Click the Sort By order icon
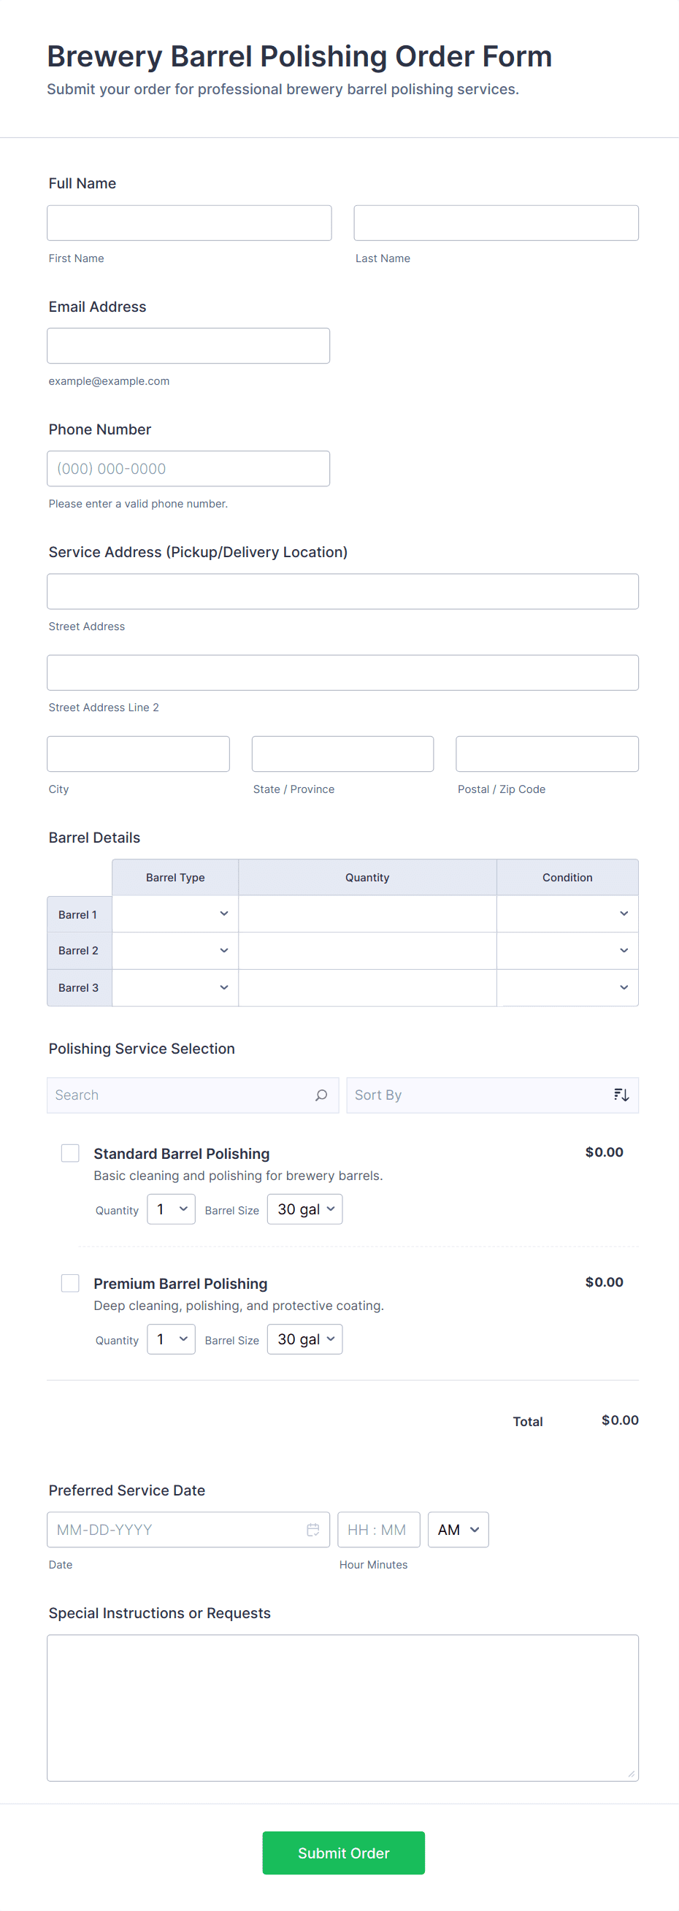 (x=621, y=1095)
